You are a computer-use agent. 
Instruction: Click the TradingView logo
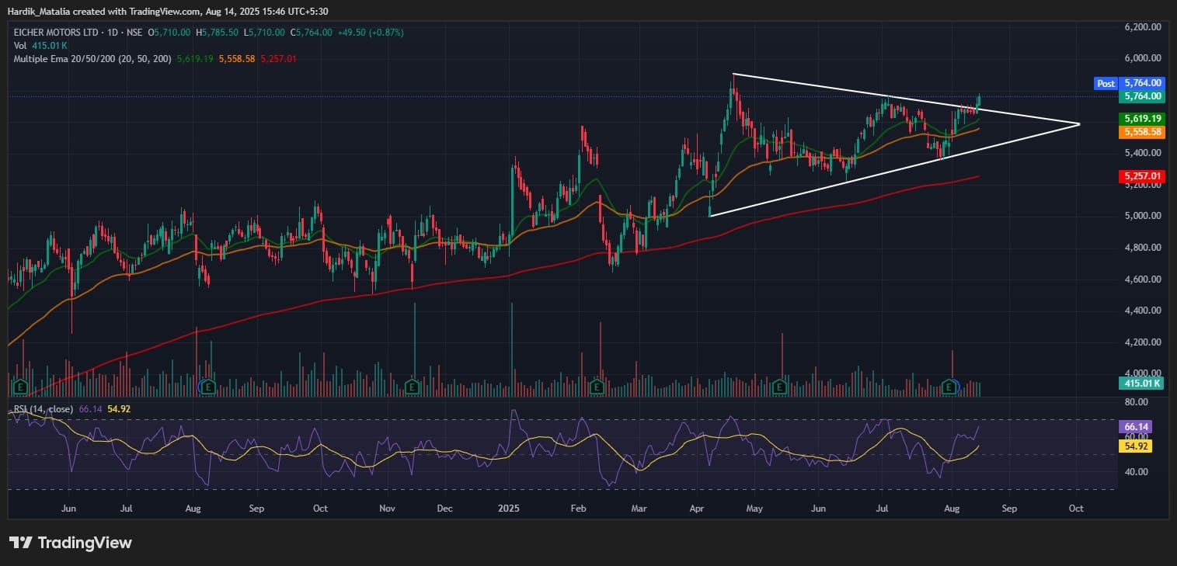[71, 543]
